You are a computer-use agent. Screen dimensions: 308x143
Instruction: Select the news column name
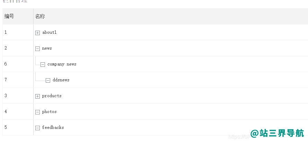(x=47, y=48)
